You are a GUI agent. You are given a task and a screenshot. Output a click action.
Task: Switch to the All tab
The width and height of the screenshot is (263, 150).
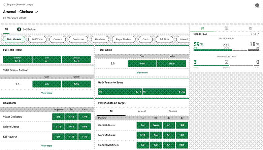[6, 30]
